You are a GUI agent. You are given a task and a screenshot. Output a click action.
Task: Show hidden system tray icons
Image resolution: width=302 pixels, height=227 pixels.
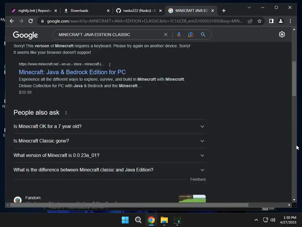pos(256,220)
